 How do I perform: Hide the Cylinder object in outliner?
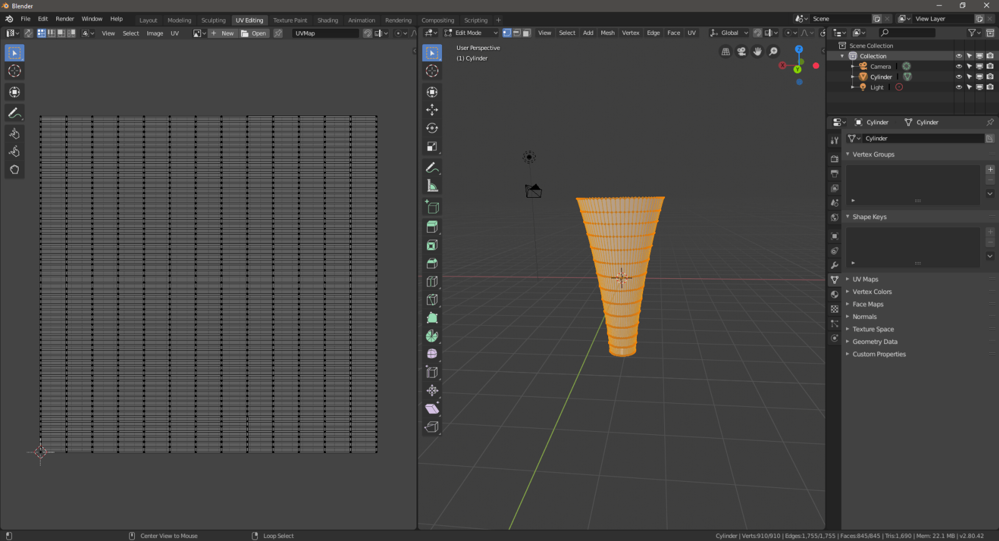click(958, 77)
